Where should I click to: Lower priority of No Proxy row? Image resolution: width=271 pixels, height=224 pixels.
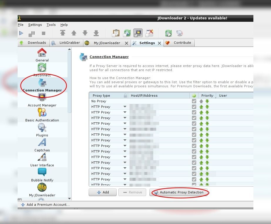207,101
